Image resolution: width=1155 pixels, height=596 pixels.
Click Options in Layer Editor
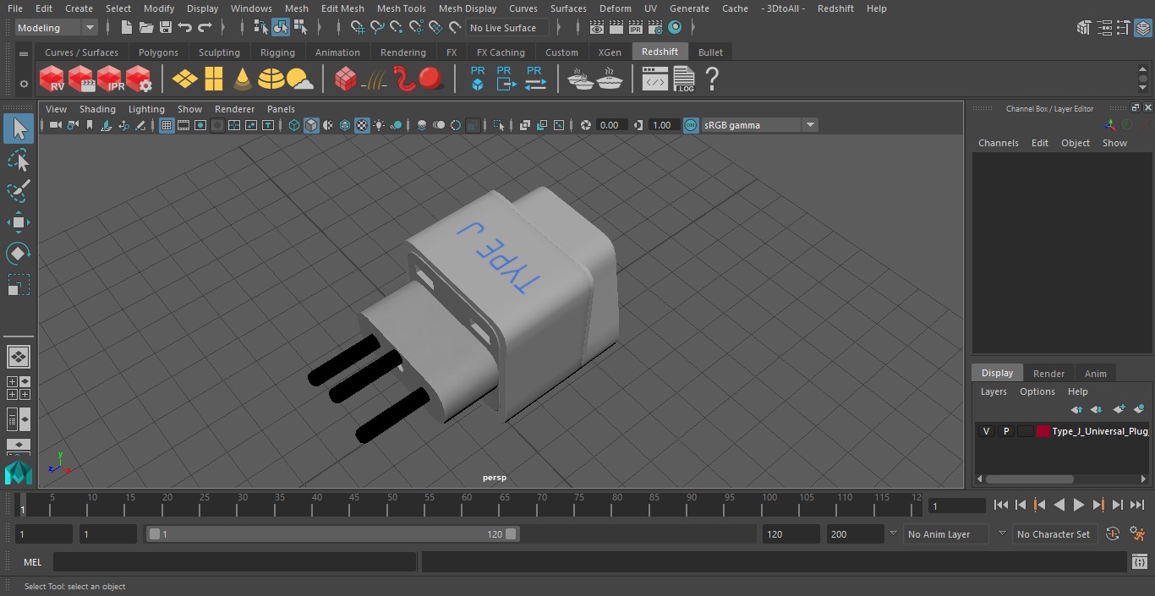1037,391
